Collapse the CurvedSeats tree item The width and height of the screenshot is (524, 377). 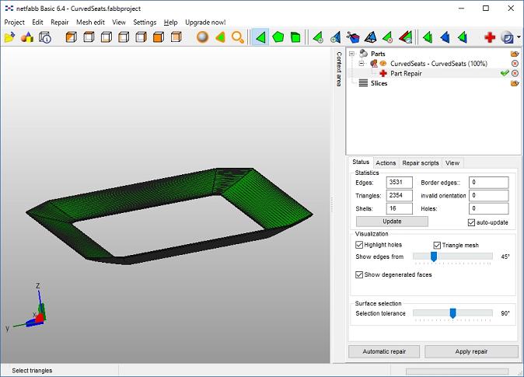click(x=362, y=63)
